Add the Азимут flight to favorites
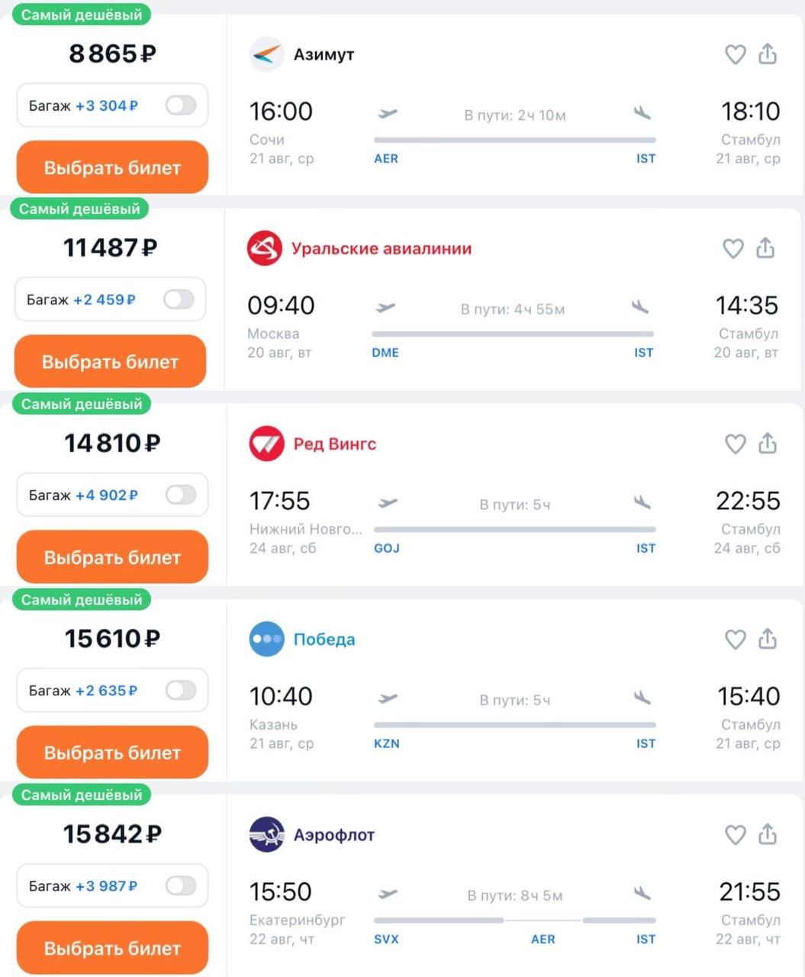This screenshot has width=805, height=977. (x=735, y=55)
